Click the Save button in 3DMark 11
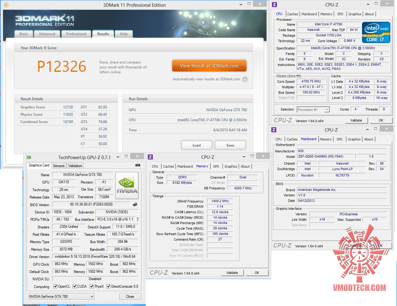Screen dimensions: 397x306 [x=230, y=145]
